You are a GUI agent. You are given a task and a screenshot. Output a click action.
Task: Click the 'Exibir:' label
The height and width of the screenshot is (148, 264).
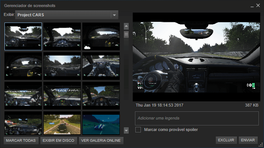click(9, 15)
